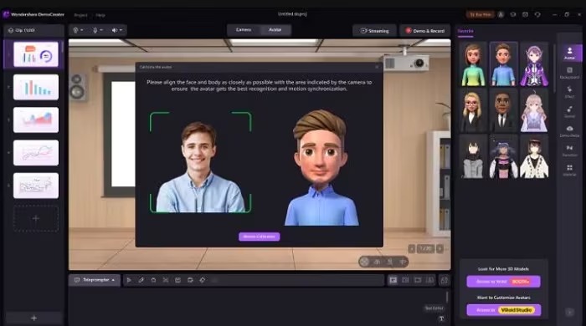Select the dark-skinned avatar in black suit
Image resolution: width=586 pixels, height=326 pixels.
(503, 111)
